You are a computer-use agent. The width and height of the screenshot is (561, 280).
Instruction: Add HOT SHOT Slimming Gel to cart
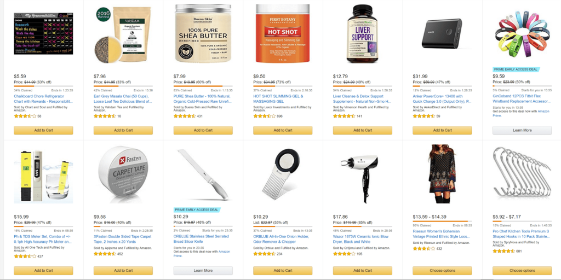(283, 130)
